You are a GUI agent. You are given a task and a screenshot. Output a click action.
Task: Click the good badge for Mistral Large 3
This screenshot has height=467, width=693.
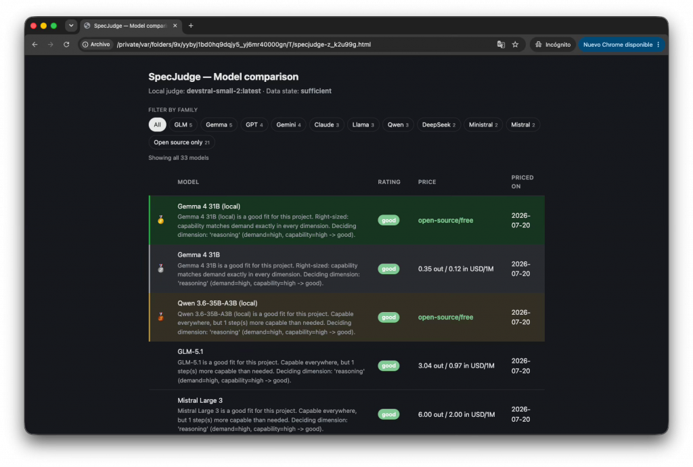pos(388,414)
